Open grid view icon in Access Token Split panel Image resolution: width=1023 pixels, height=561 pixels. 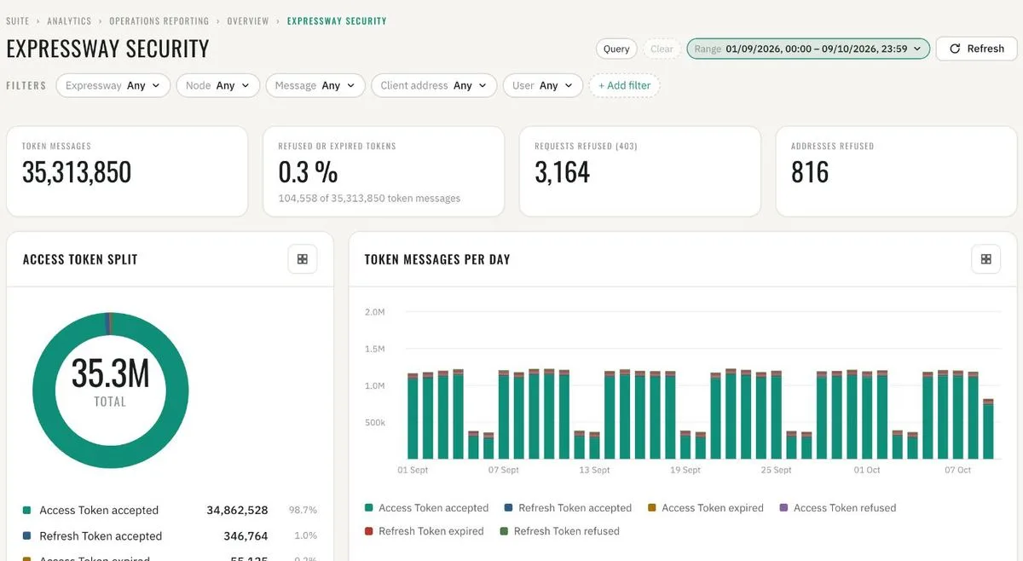pyautogui.click(x=303, y=259)
